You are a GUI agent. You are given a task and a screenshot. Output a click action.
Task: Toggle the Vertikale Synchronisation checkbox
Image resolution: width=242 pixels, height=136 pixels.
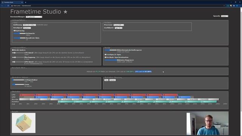pos(105,57)
